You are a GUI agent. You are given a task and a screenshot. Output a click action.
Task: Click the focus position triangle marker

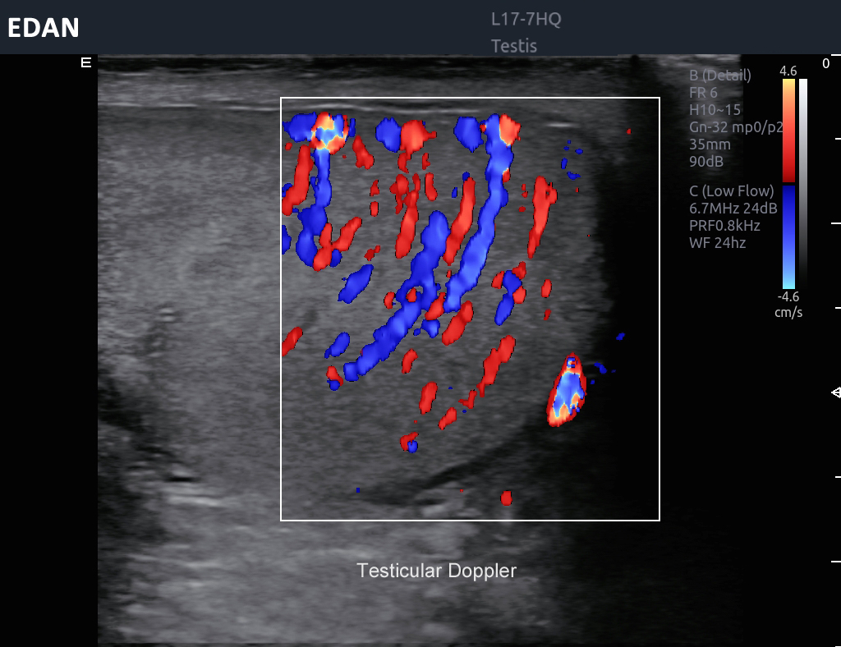point(836,392)
